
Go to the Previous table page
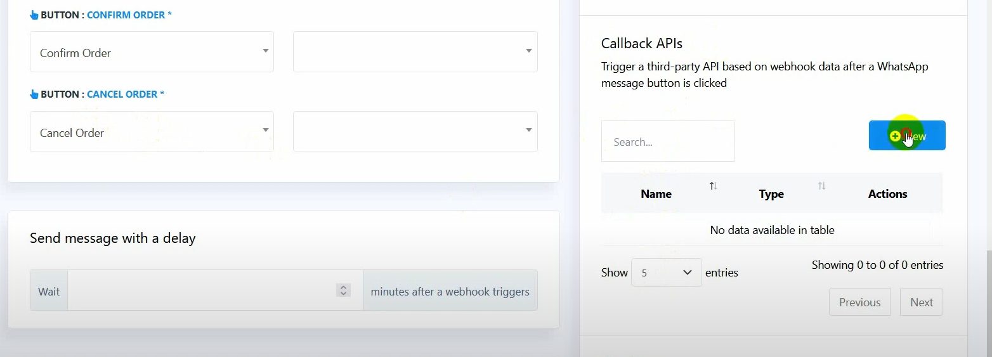tap(859, 302)
